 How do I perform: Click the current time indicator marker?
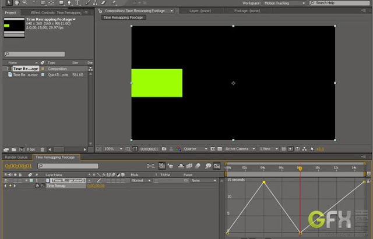pos(300,169)
